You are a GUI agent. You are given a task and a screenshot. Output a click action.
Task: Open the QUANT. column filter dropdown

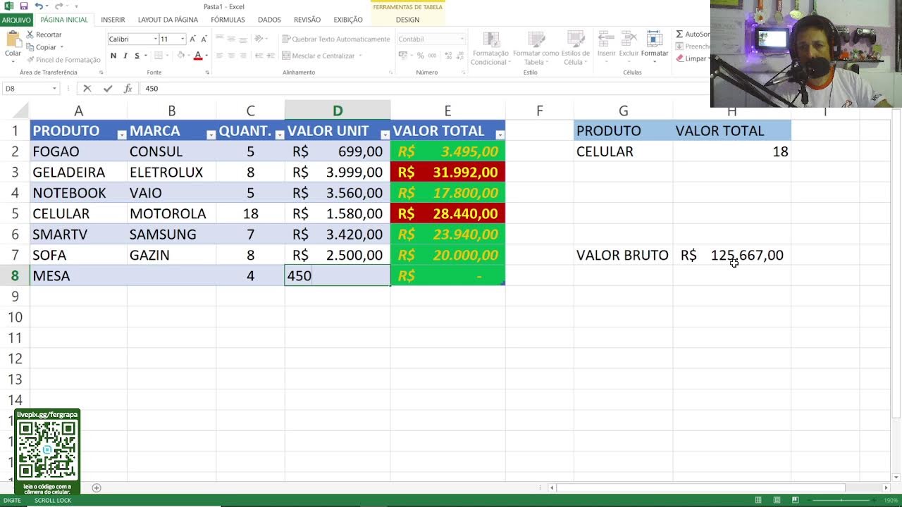pyautogui.click(x=280, y=134)
